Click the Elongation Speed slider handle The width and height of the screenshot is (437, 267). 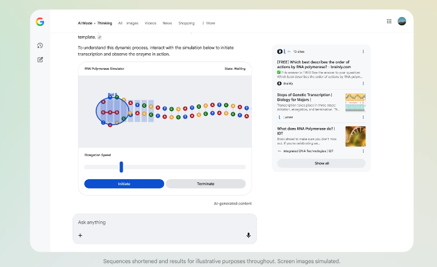[121, 167]
